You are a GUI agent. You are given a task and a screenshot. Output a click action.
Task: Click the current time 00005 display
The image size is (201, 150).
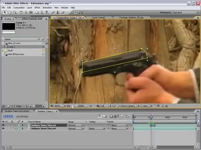tap(8, 116)
